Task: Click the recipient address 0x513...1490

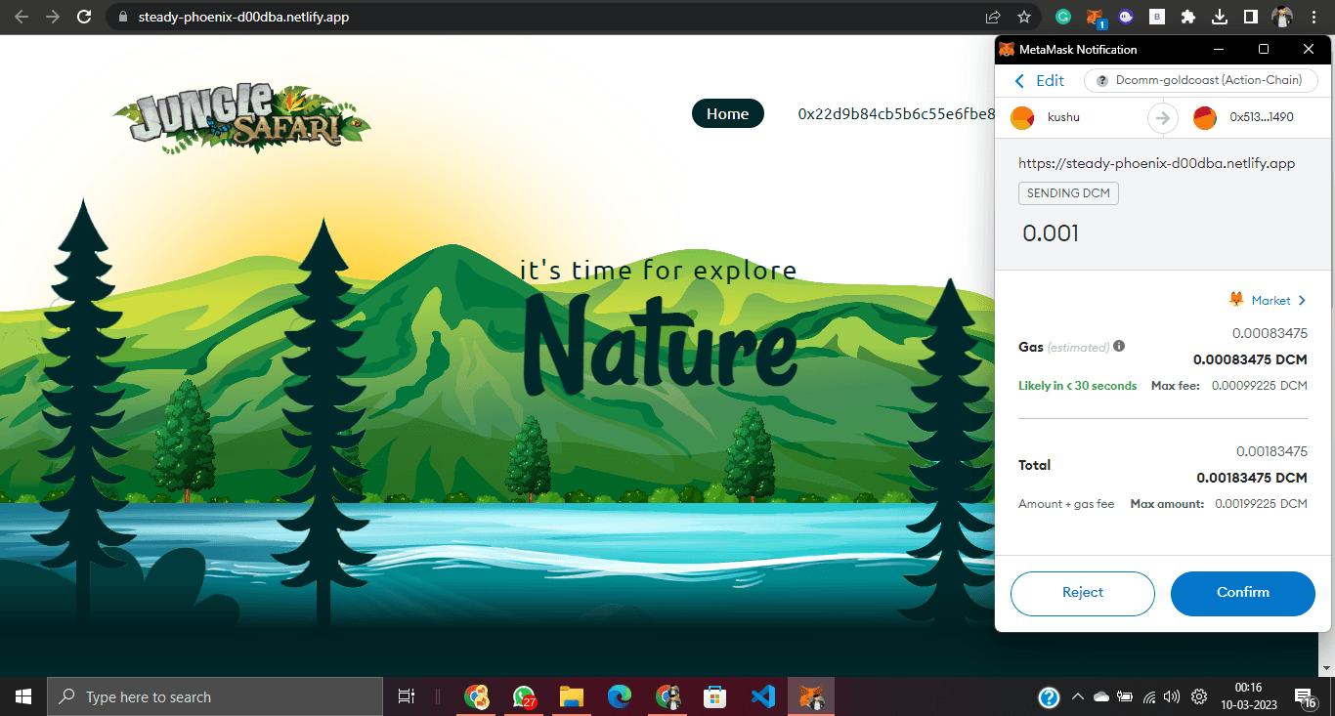Action: tap(1262, 117)
